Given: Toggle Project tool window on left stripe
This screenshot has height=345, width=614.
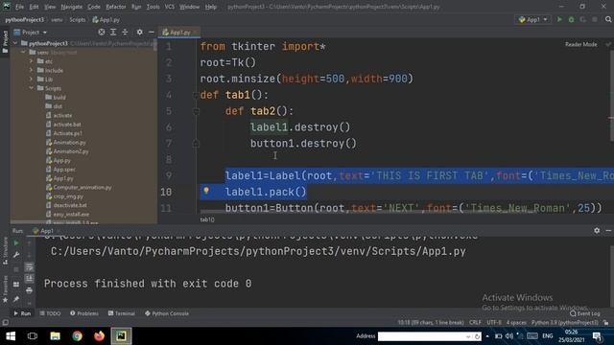Looking at the screenshot, I should click(x=5, y=42).
